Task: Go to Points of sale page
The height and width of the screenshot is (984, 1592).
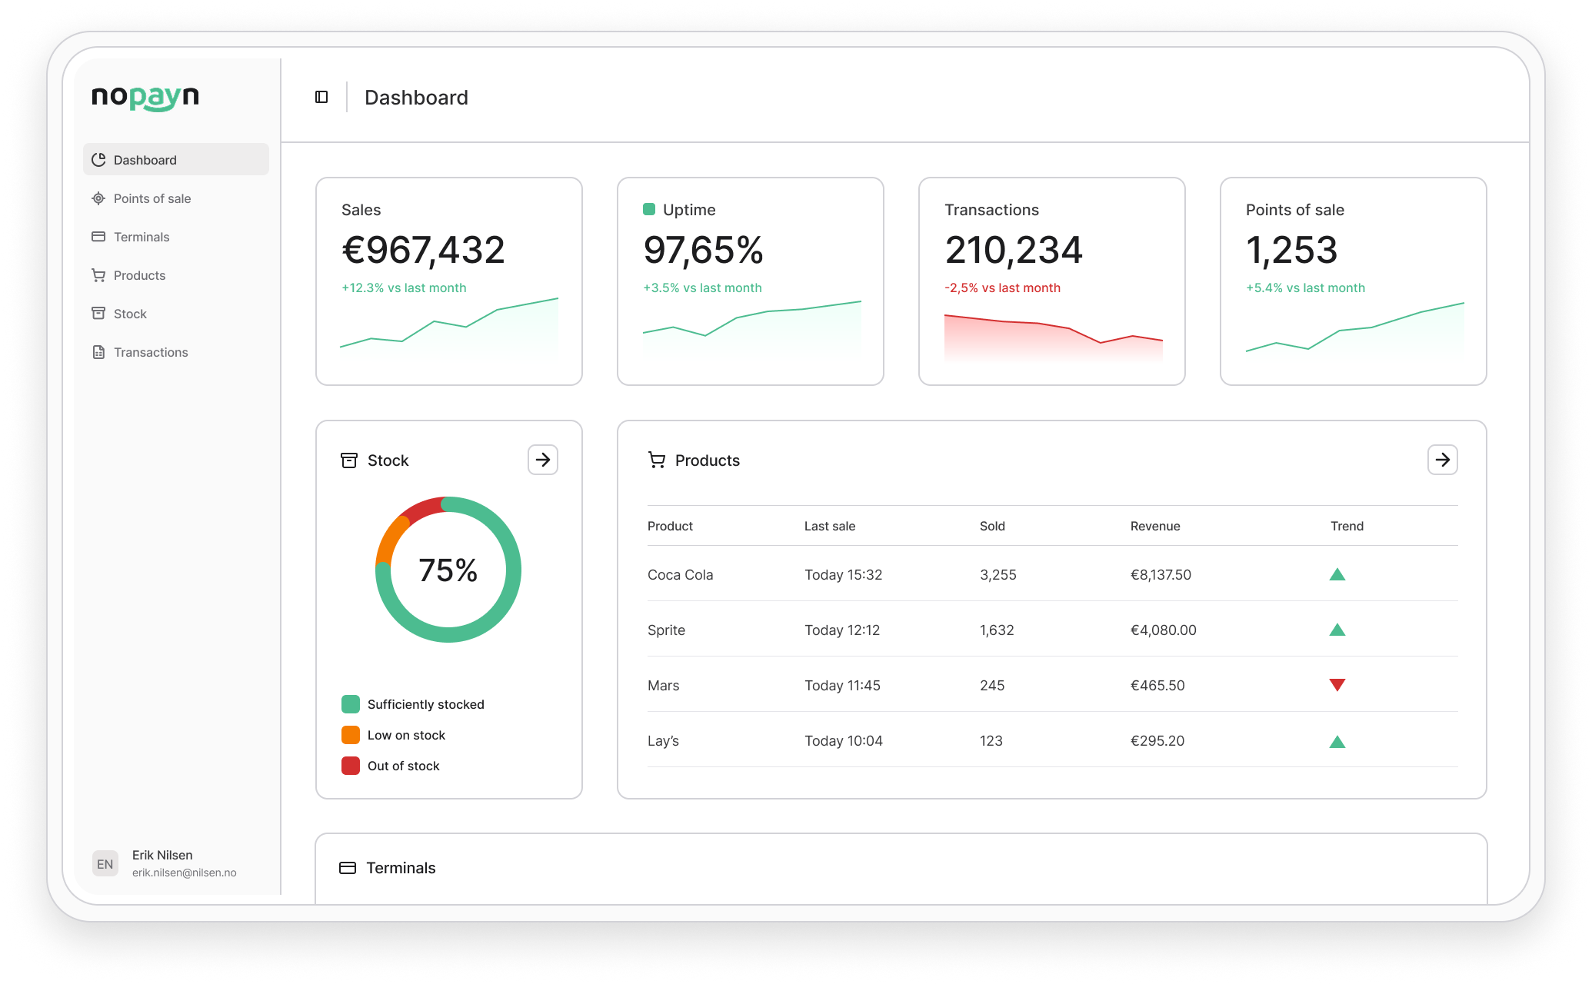Action: click(x=152, y=198)
